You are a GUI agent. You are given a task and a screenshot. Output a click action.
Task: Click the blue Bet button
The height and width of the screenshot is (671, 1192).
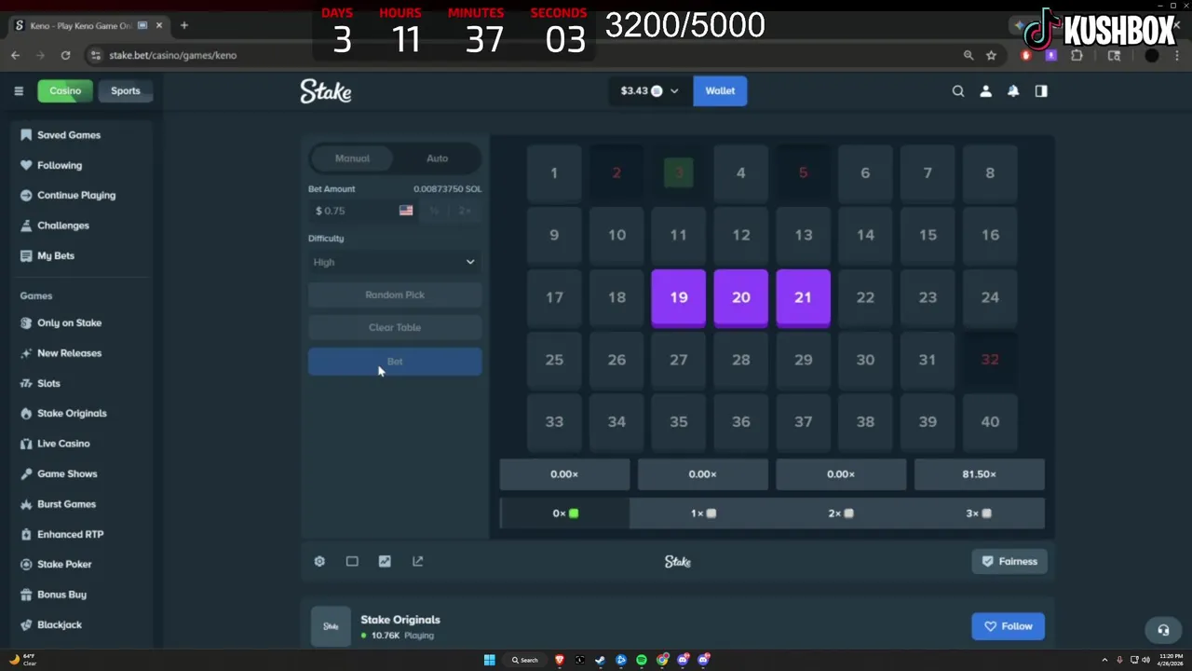[395, 362]
